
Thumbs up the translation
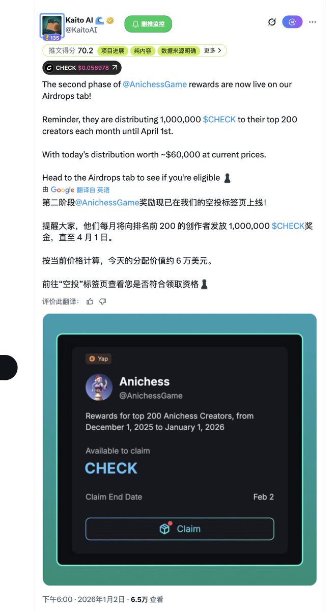coord(90,301)
